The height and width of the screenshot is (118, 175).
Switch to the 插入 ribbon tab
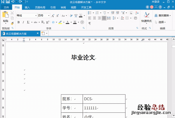click(x=27, y=7)
